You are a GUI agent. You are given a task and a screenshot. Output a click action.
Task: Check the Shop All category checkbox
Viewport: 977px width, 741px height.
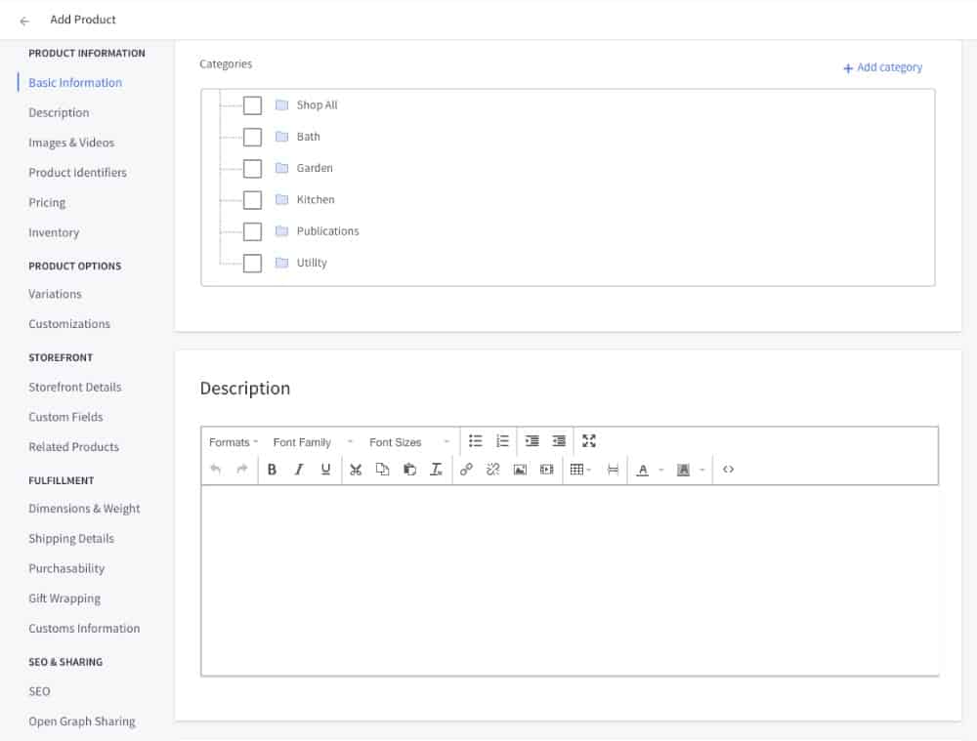(252, 105)
